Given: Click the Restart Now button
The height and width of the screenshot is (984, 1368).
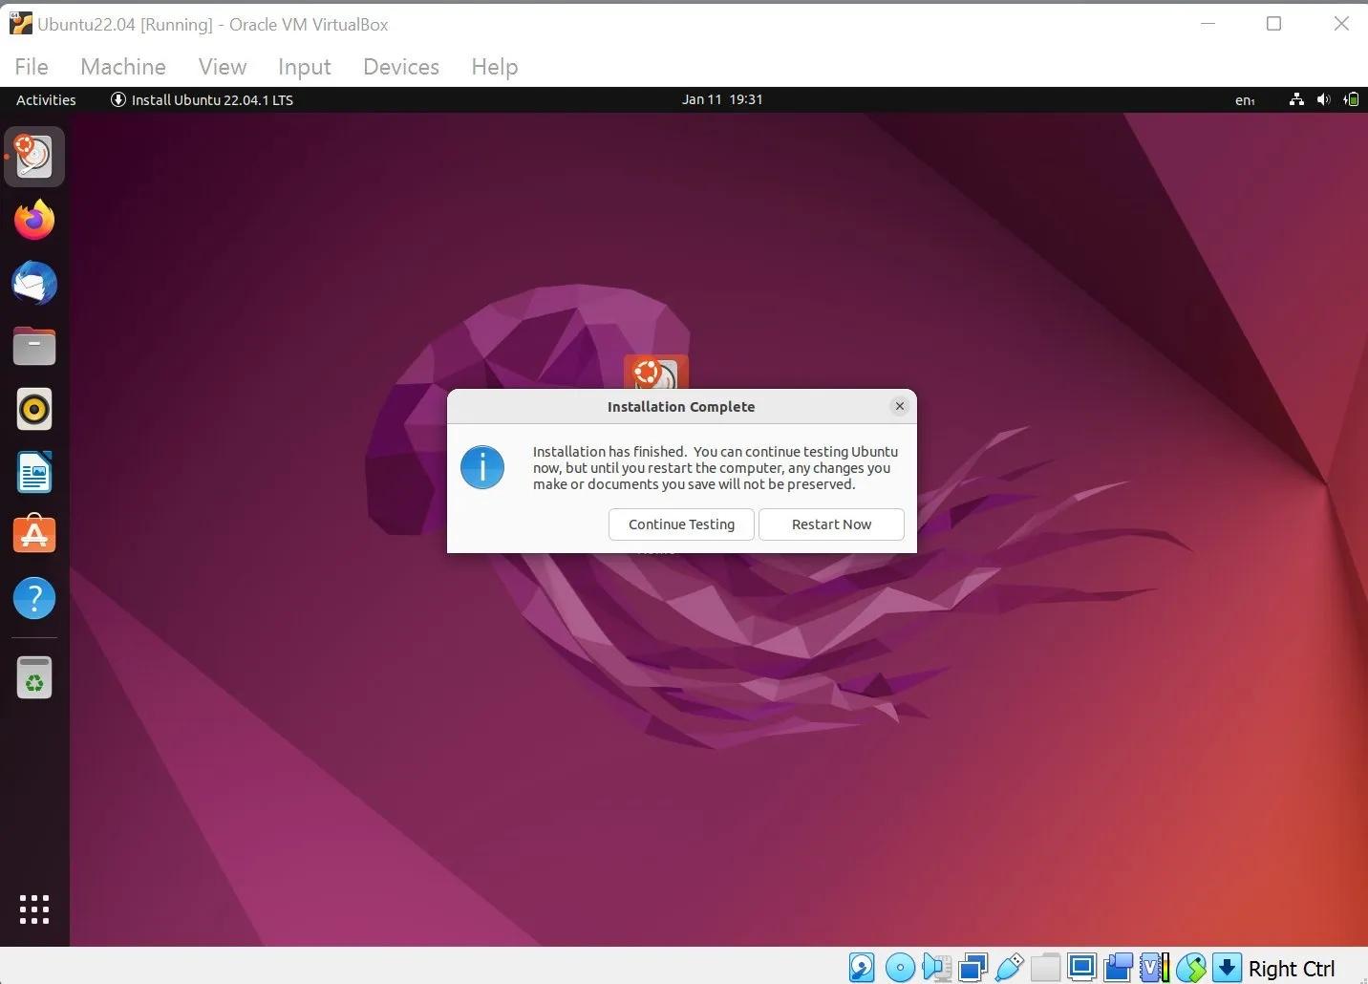Looking at the screenshot, I should click(x=831, y=524).
